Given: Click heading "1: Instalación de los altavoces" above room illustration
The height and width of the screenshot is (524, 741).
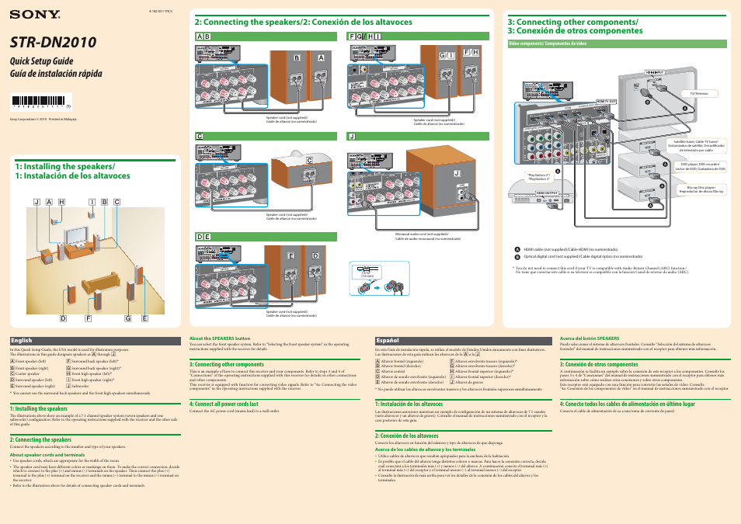Looking at the screenshot, I should tap(72, 175).
